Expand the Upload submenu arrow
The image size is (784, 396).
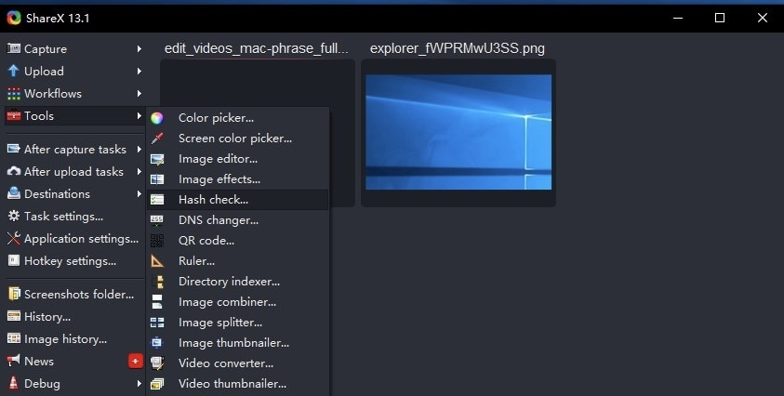[x=139, y=72]
